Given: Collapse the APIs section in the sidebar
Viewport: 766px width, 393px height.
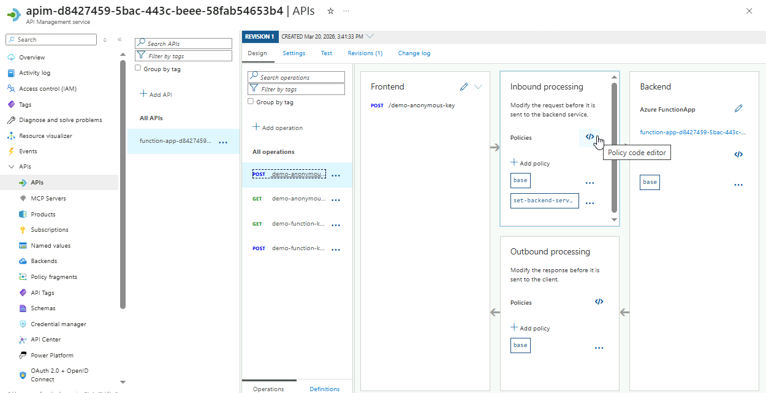Looking at the screenshot, I should [x=11, y=167].
